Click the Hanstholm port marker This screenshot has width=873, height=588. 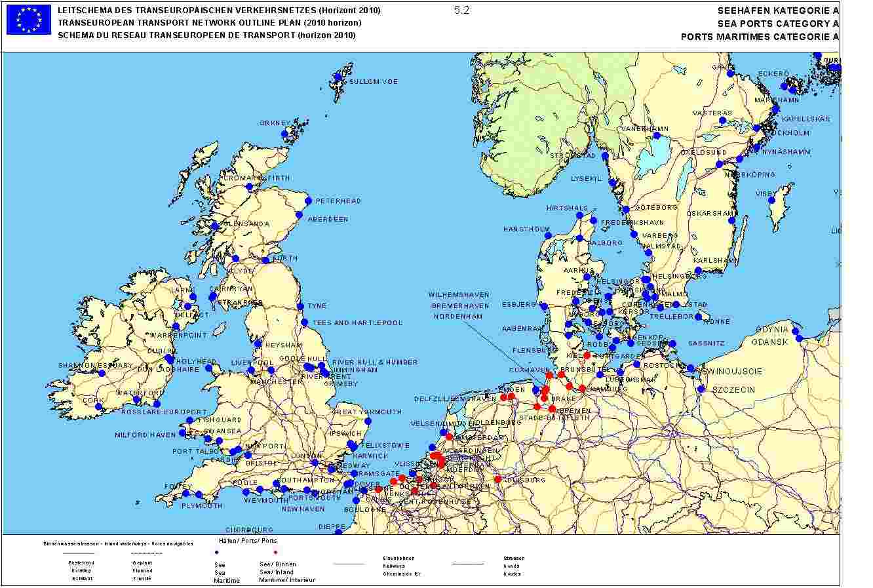[548, 236]
